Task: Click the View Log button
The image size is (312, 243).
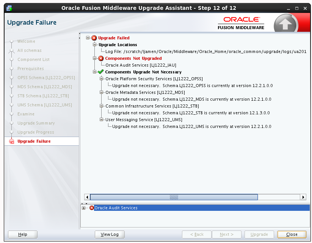Action: click(110, 234)
